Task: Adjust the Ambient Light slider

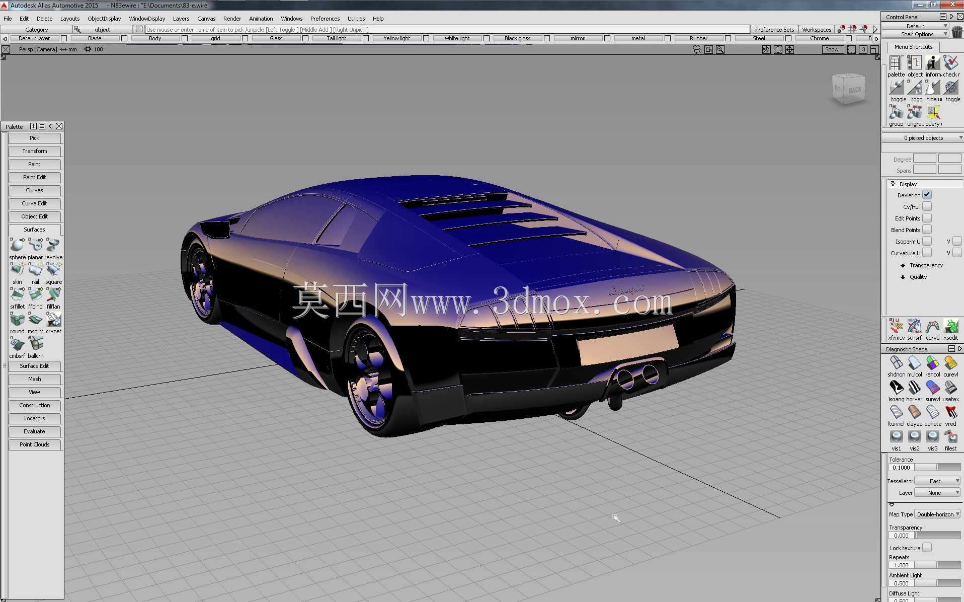Action: (938, 583)
